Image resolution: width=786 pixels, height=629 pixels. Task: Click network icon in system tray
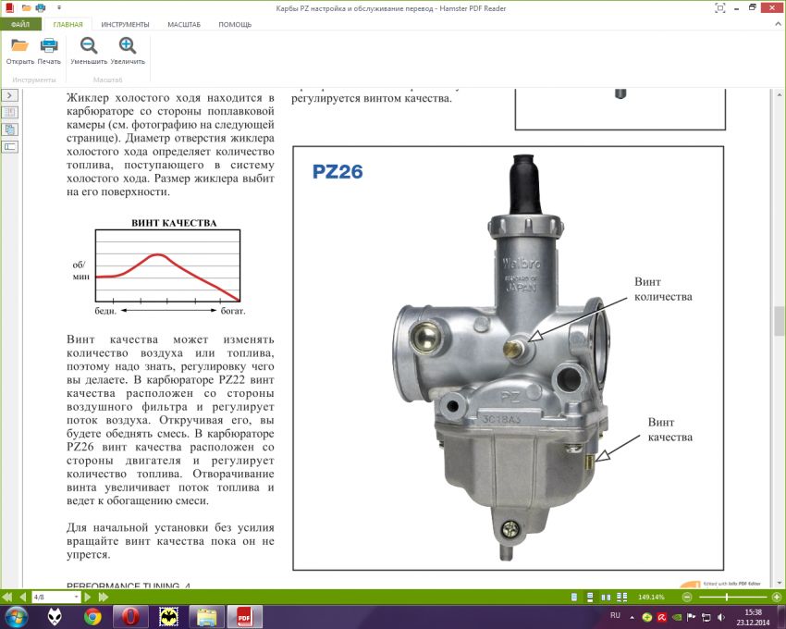[x=706, y=618]
